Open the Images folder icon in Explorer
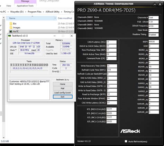The height and width of the screenshot is (146, 164). coord(11,28)
